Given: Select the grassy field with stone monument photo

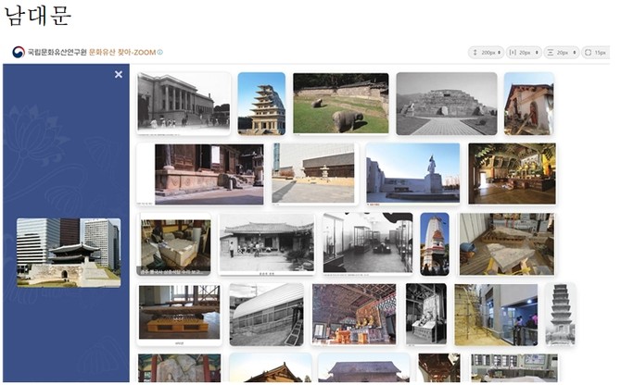Looking at the screenshot, I should coord(340,103).
